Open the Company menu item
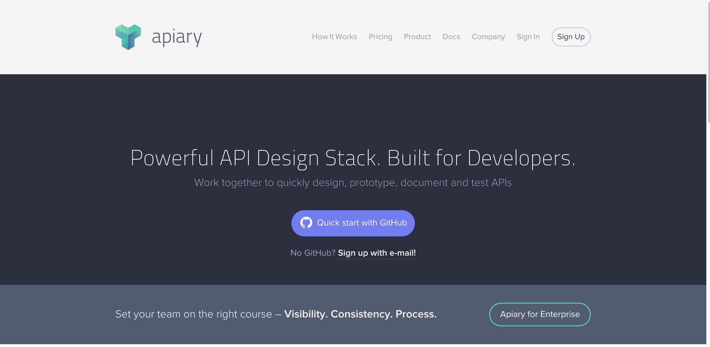710x347 pixels. (x=488, y=37)
